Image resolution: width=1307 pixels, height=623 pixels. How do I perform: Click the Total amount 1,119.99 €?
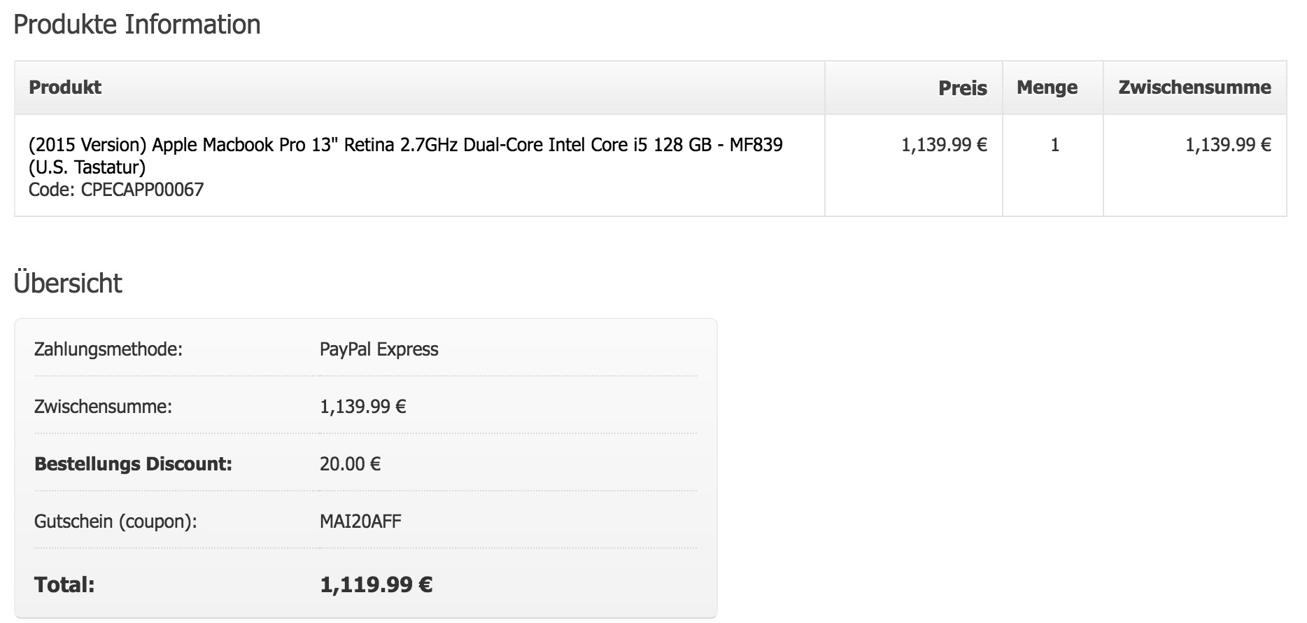point(376,584)
